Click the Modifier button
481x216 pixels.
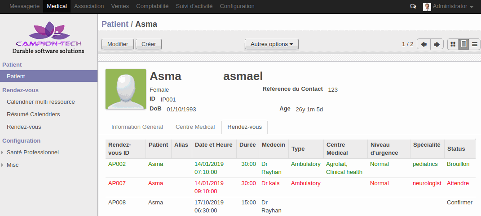(118, 44)
